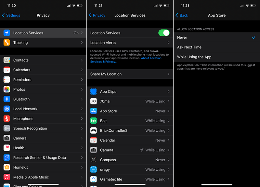Tap the signal bars in Location Services status bar

(x=155, y=6)
